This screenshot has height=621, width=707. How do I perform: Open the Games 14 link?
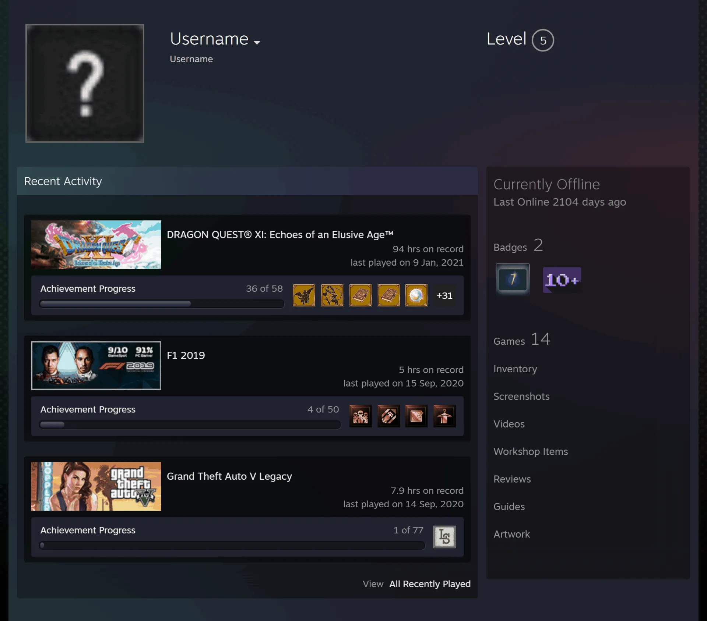(x=522, y=339)
